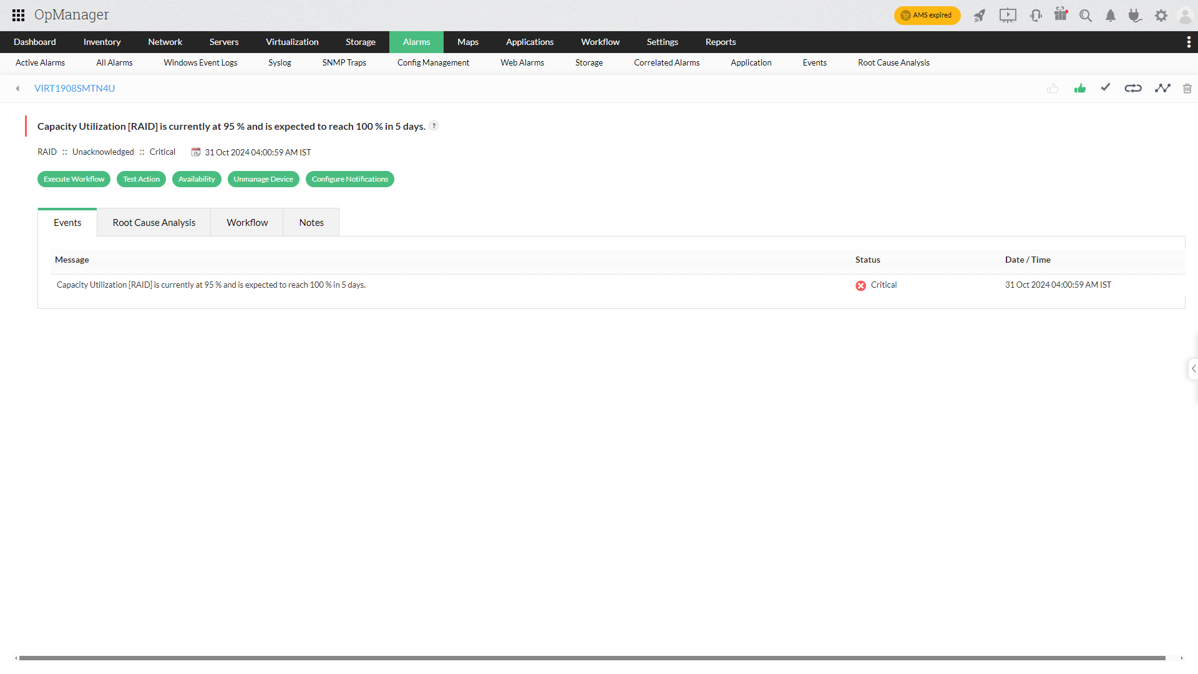The width and height of the screenshot is (1198, 674).
Task: Open the global search magnifier icon
Action: (1086, 16)
